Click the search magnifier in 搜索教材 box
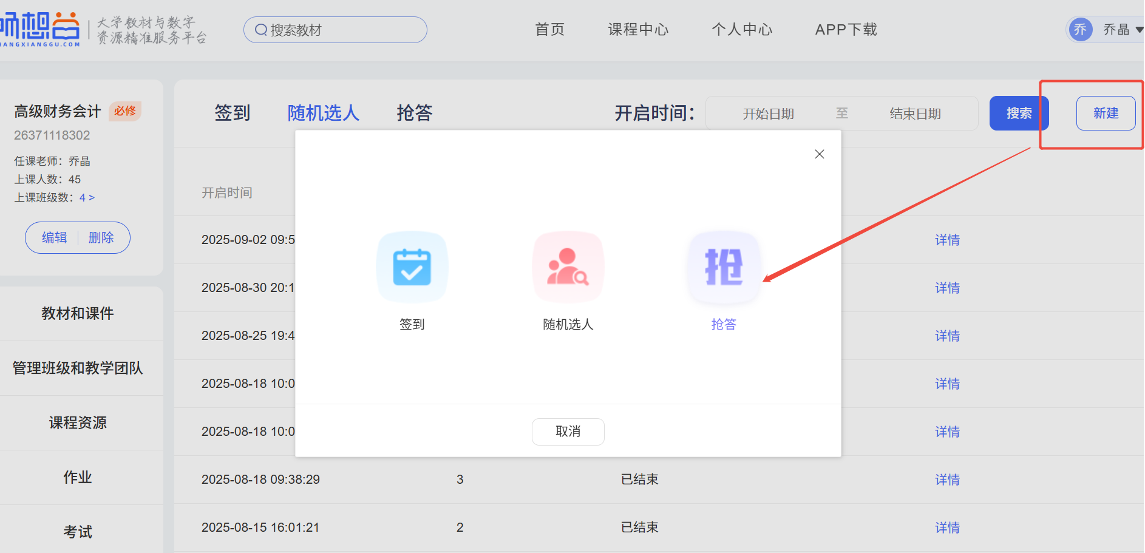This screenshot has width=1145, height=553. click(x=261, y=30)
